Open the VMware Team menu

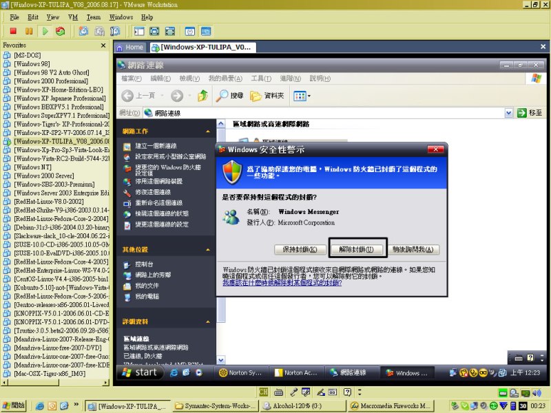94,17
